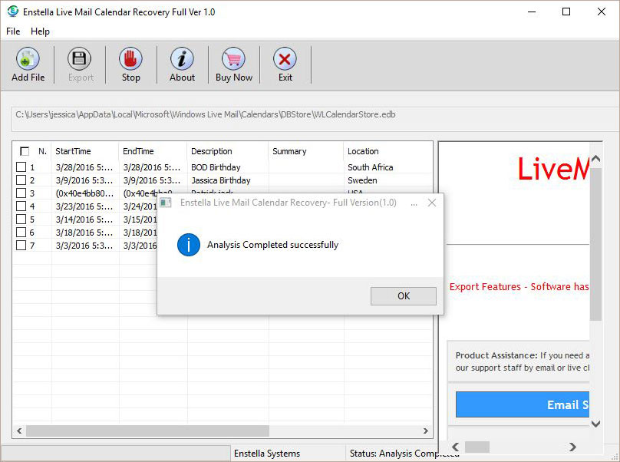Screen dimensions: 620x462
Task: Click the Add File toolbar icon
Action: point(28,60)
